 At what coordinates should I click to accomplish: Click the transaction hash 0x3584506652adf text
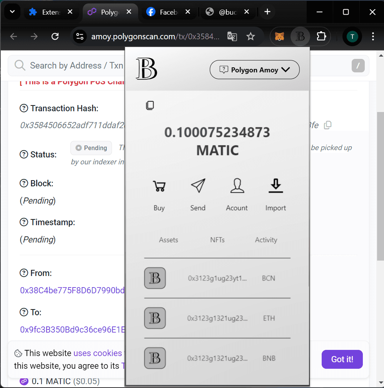(x=72, y=125)
